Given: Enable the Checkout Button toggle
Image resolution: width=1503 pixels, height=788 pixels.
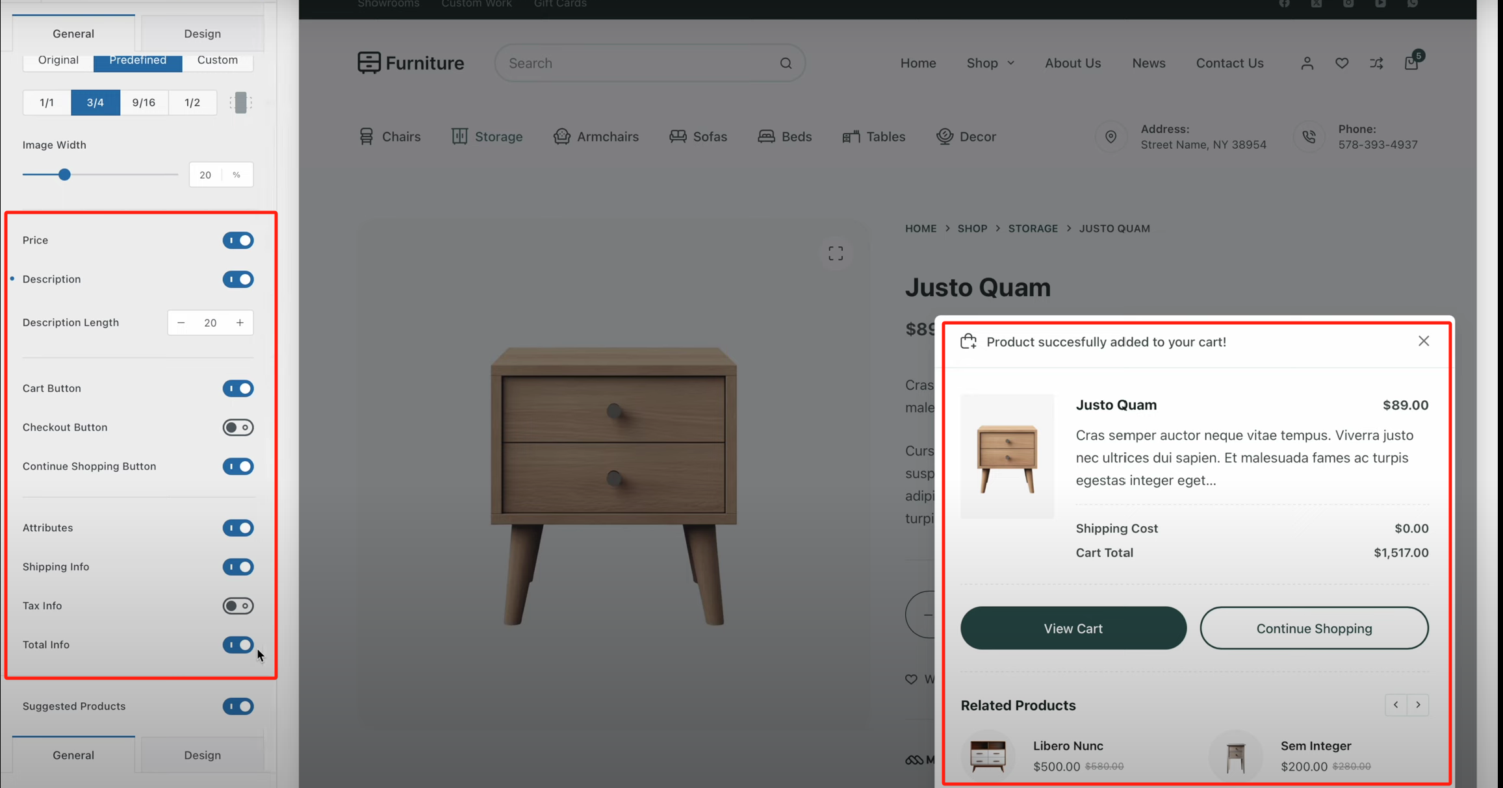Looking at the screenshot, I should 238,427.
